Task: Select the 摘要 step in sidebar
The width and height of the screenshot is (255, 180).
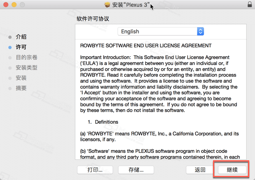Action: pyautogui.click(x=21, y=88)
